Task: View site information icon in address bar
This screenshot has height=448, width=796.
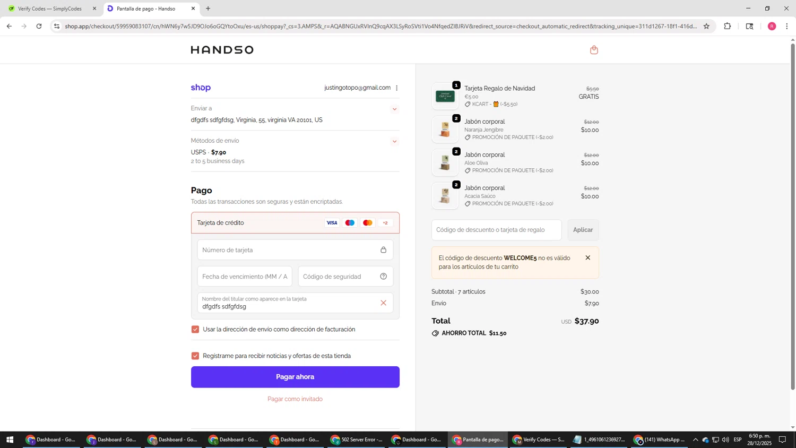Action: click(57, 26)
